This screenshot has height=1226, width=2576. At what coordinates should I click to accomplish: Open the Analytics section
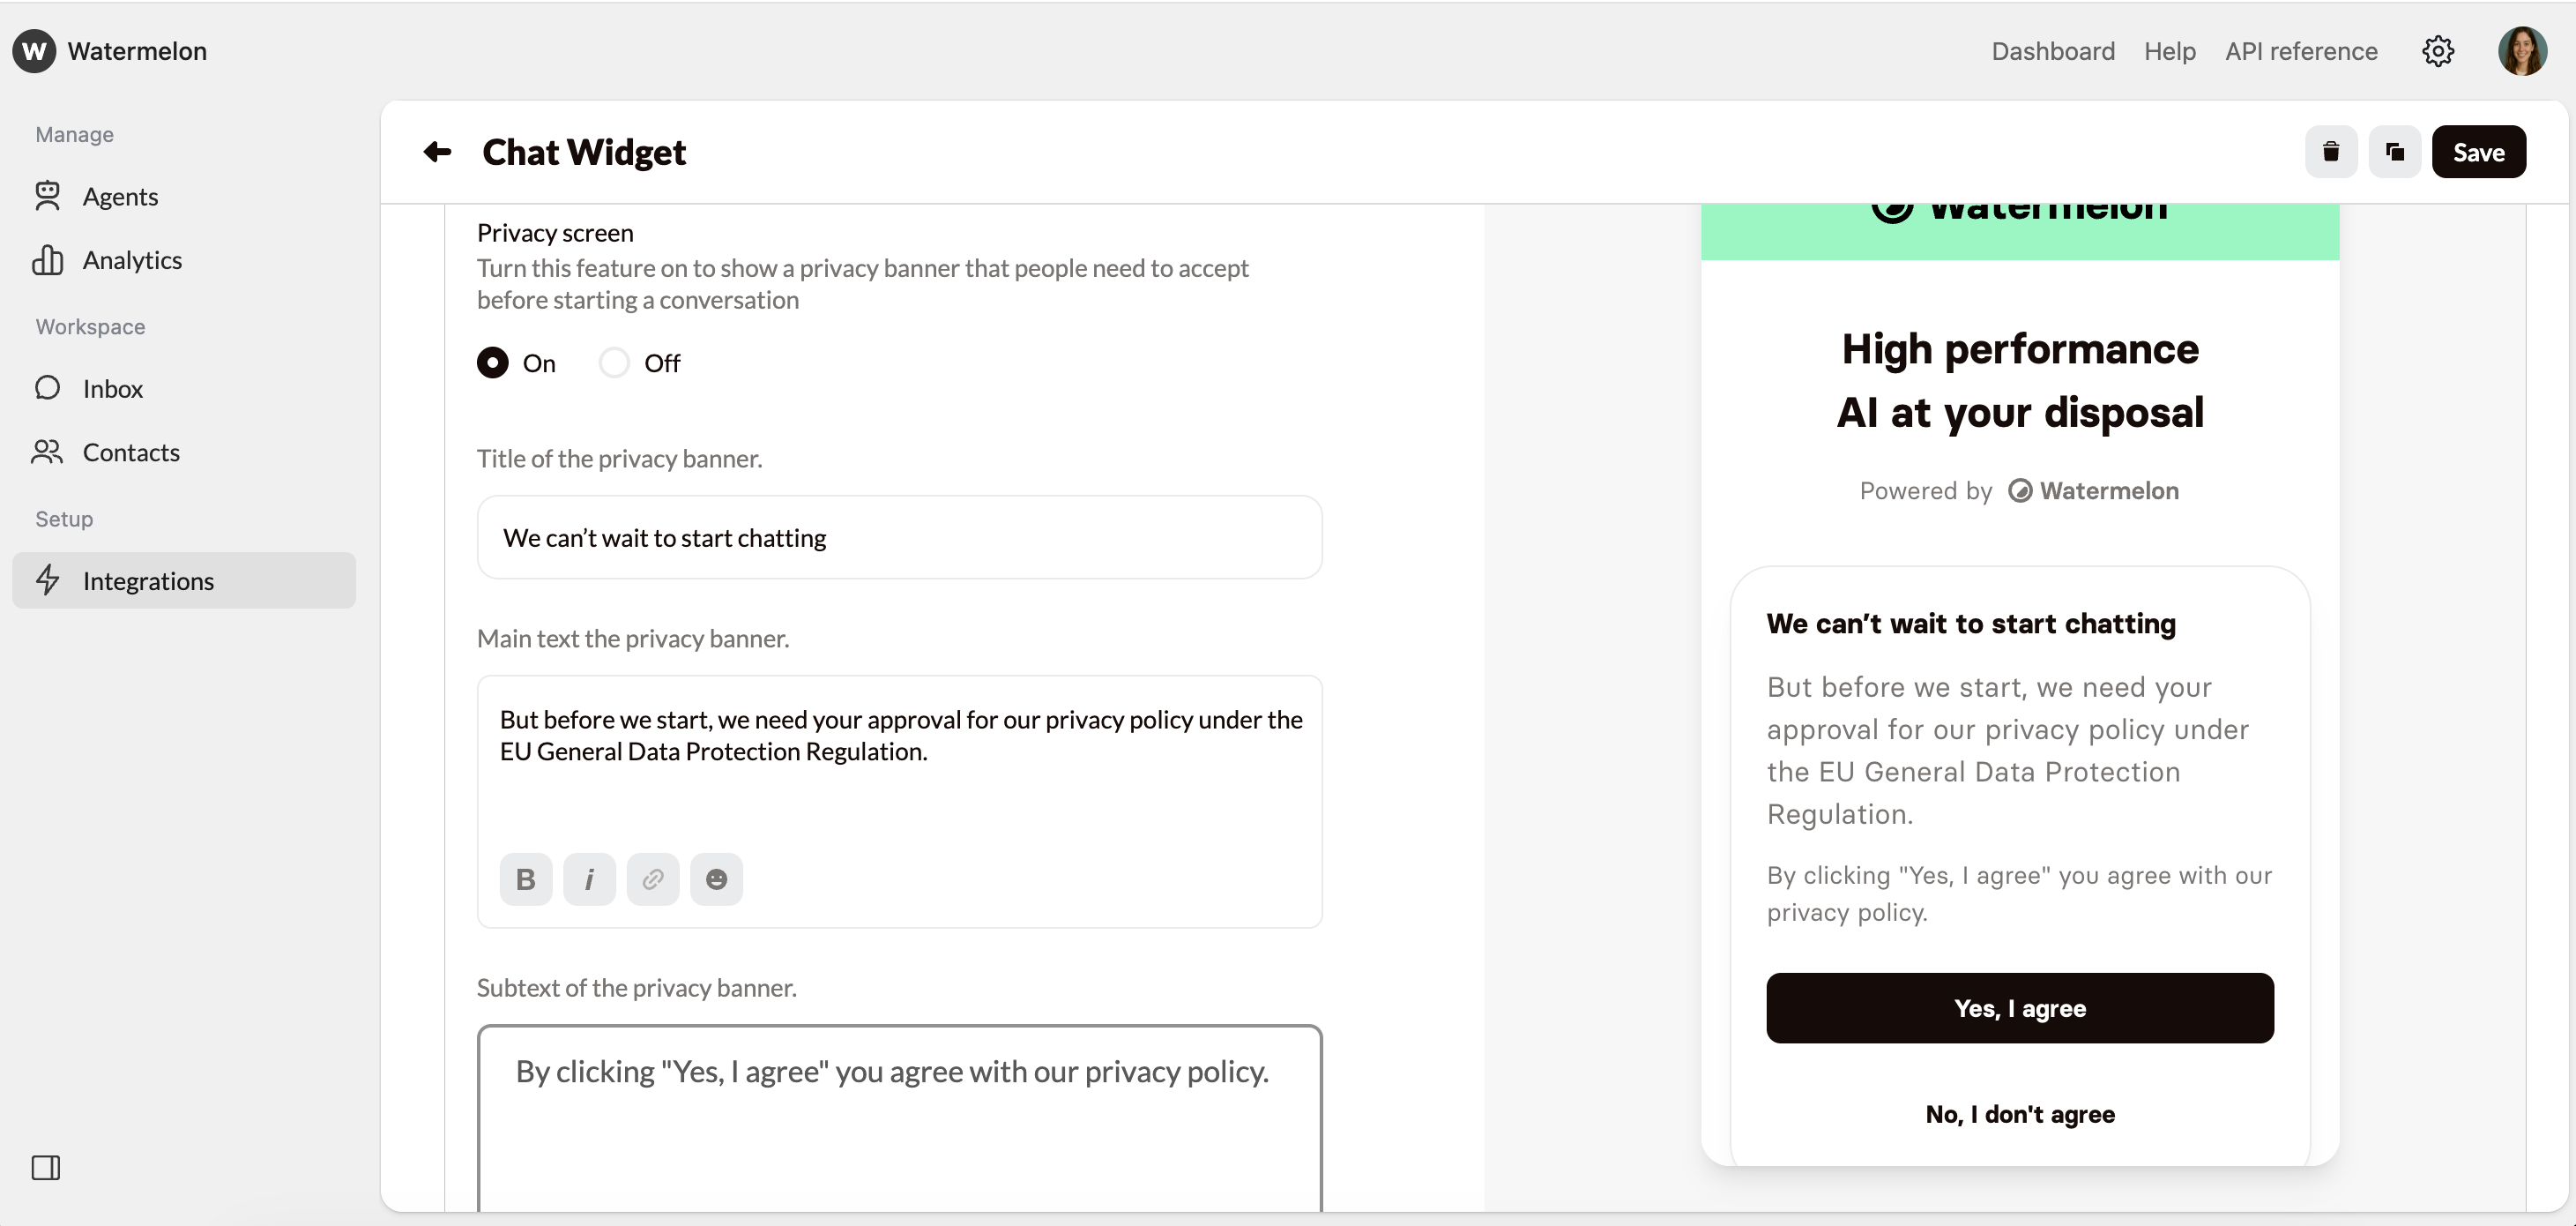(x=131, y=259)
